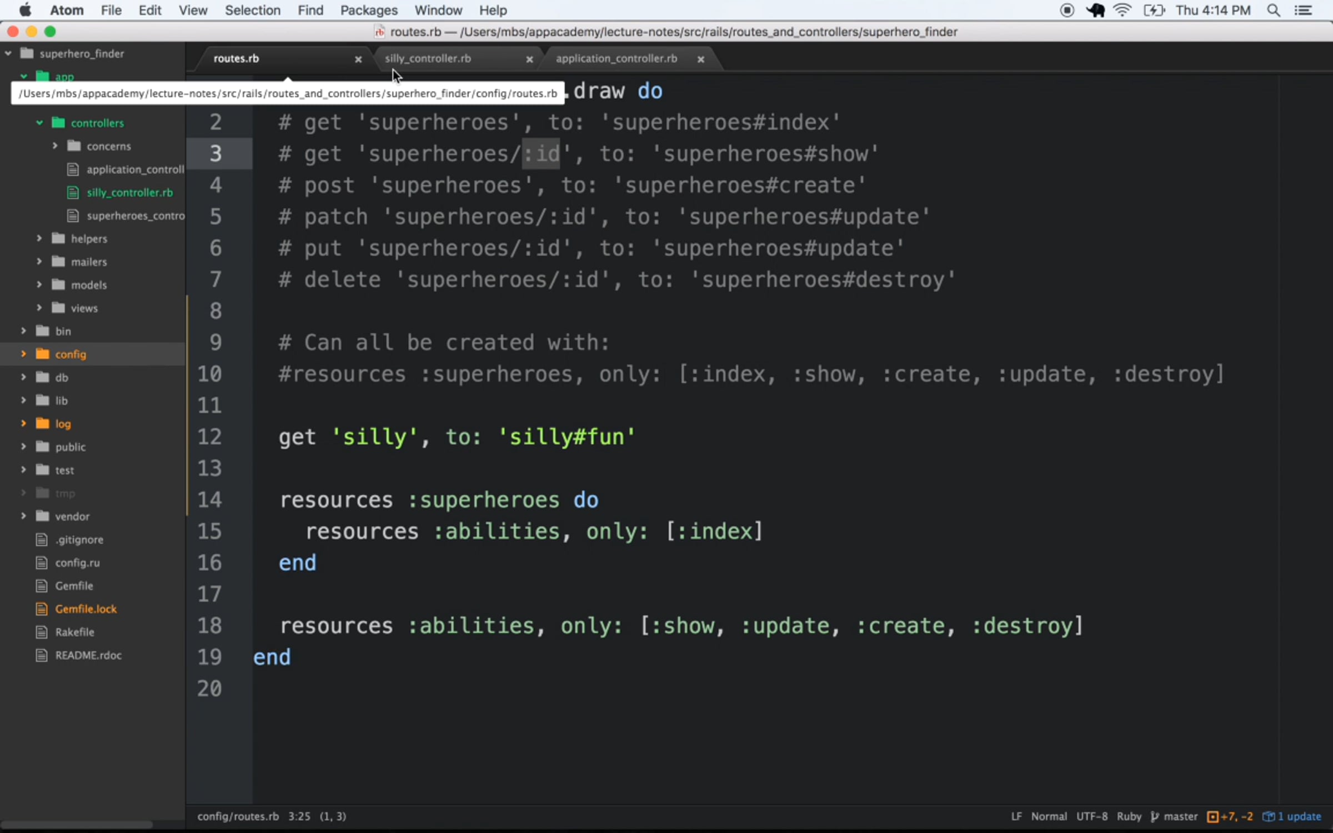This screenshot has height=833, width=1333.
Task: Open the 1 update notification
Action: coord(1292,816)
